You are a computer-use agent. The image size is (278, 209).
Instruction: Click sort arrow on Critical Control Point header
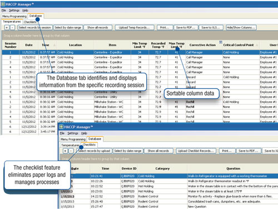(257, 45)
